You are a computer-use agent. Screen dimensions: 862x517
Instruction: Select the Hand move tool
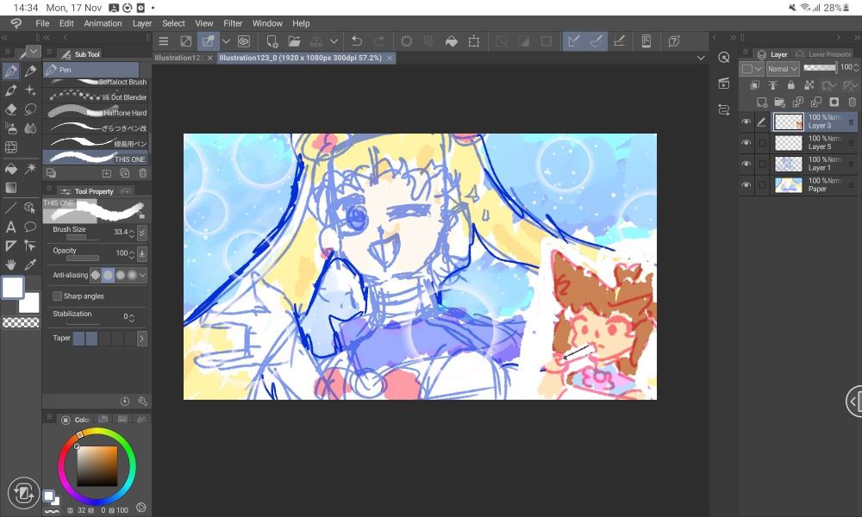click(10, 265)
